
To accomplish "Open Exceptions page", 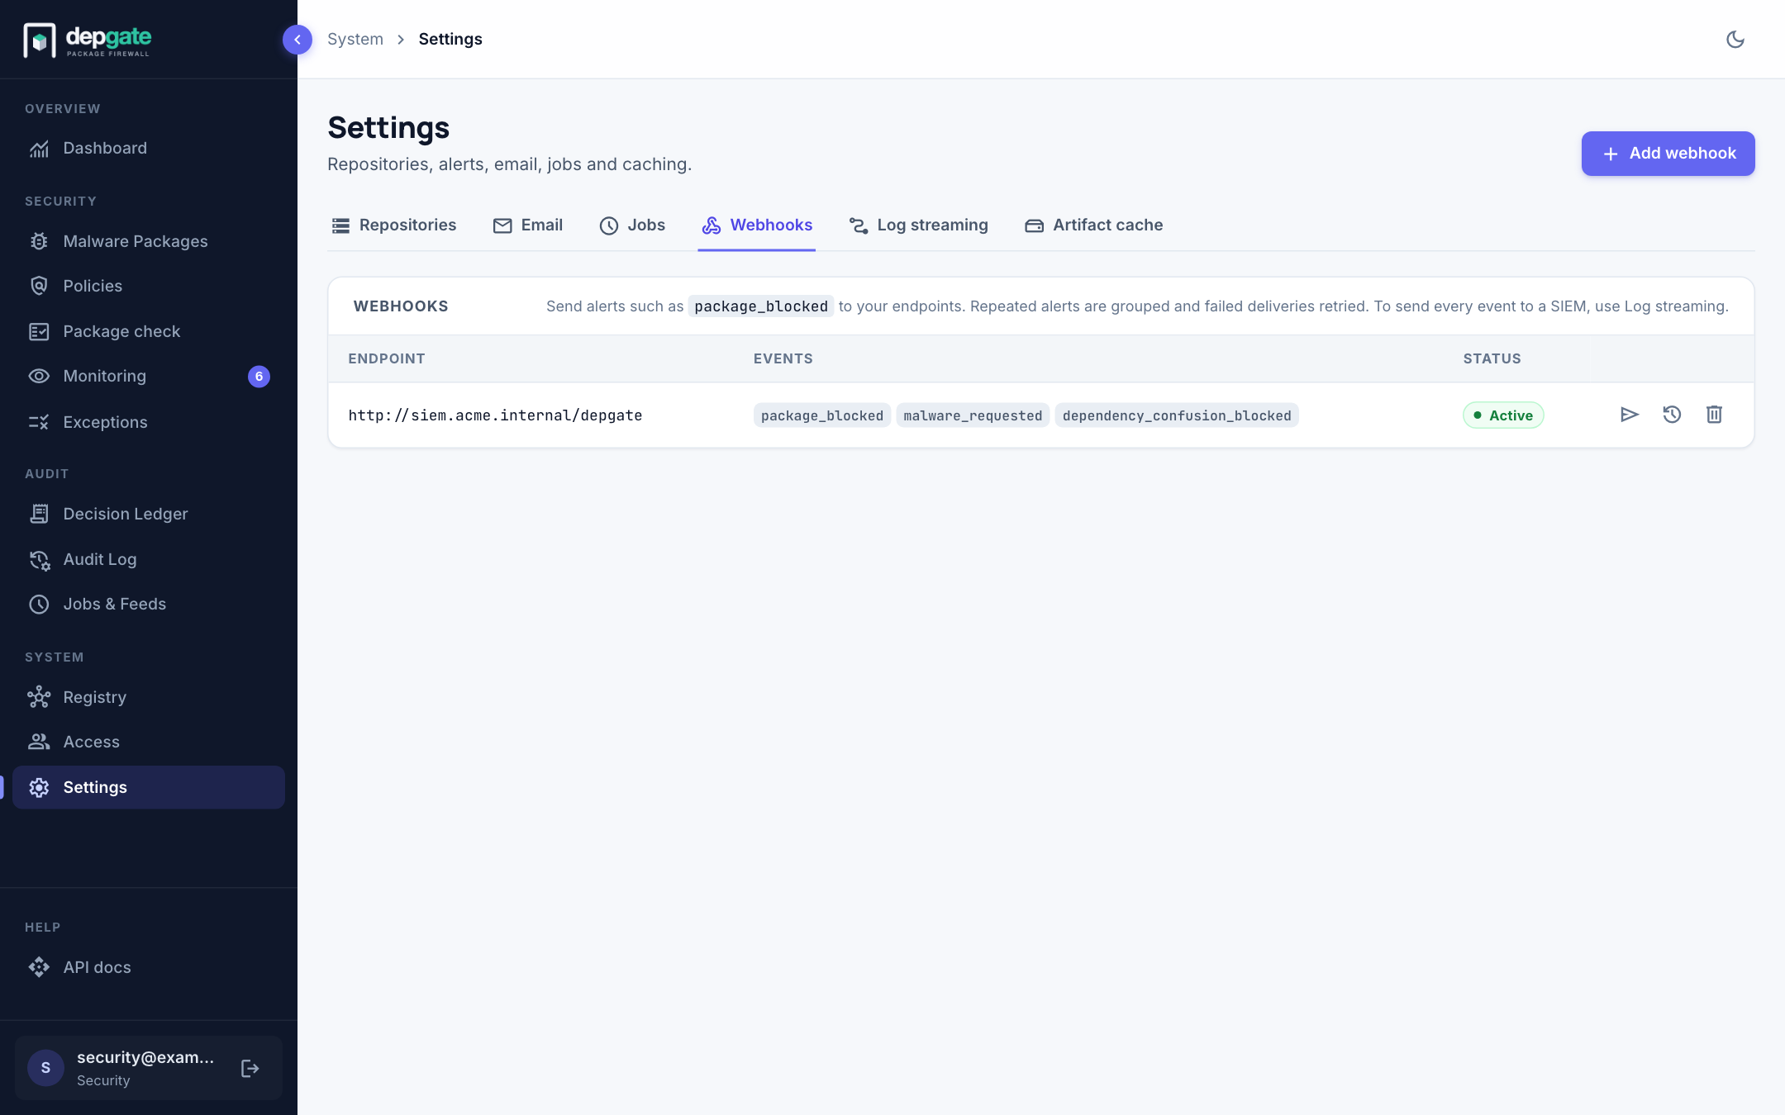I will 149,422.
